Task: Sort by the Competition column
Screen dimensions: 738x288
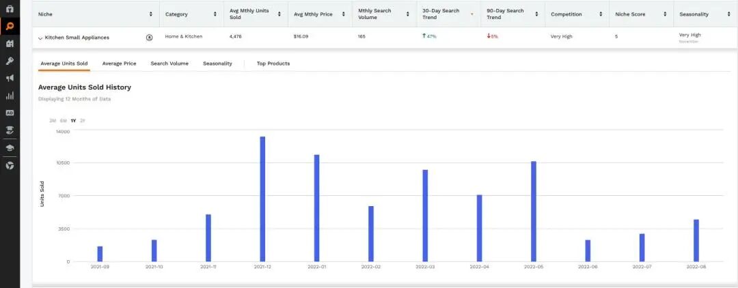Action: 601,14
